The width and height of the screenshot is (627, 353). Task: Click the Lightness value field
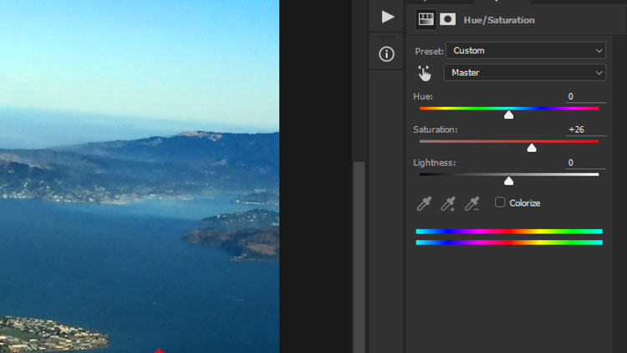[585, 162]
